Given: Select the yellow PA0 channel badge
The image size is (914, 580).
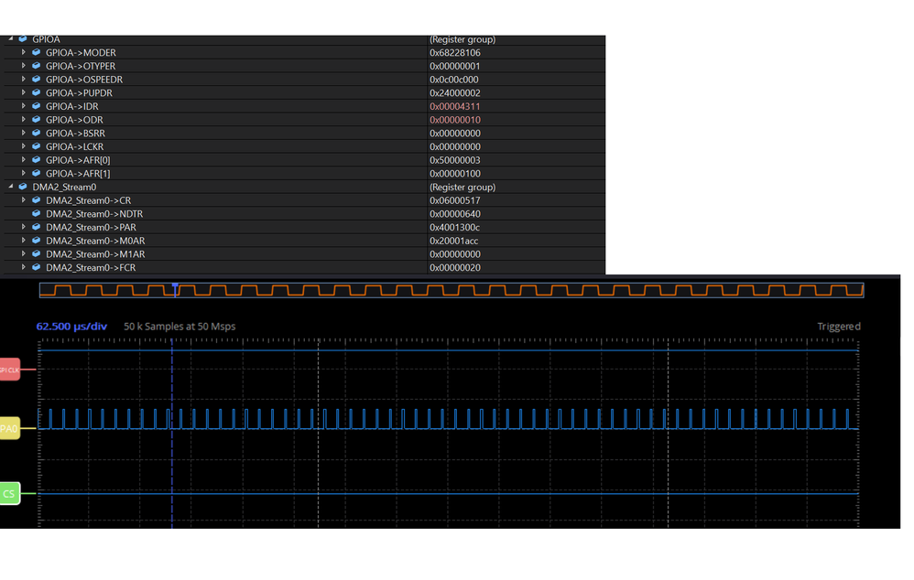Looking at the screenshot, I should click(x=9, y=428).
